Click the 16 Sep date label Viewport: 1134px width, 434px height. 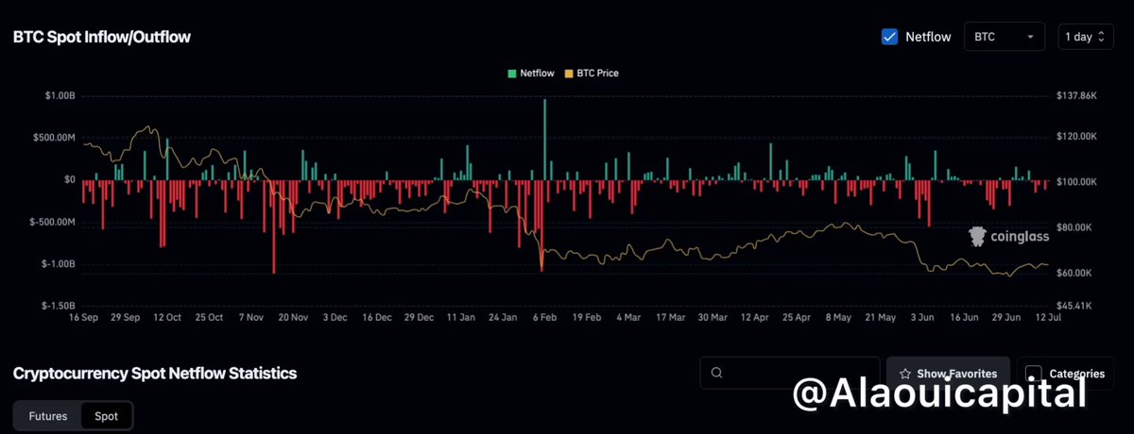point(84,318)
